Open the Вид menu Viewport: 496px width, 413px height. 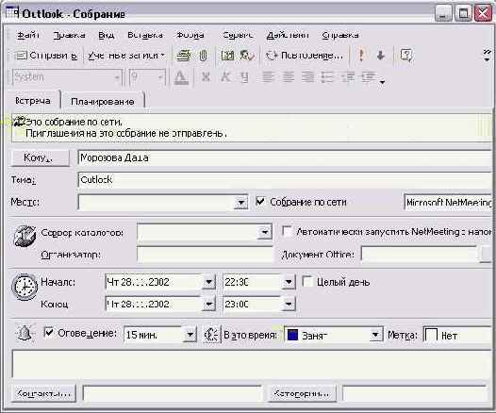107,35
